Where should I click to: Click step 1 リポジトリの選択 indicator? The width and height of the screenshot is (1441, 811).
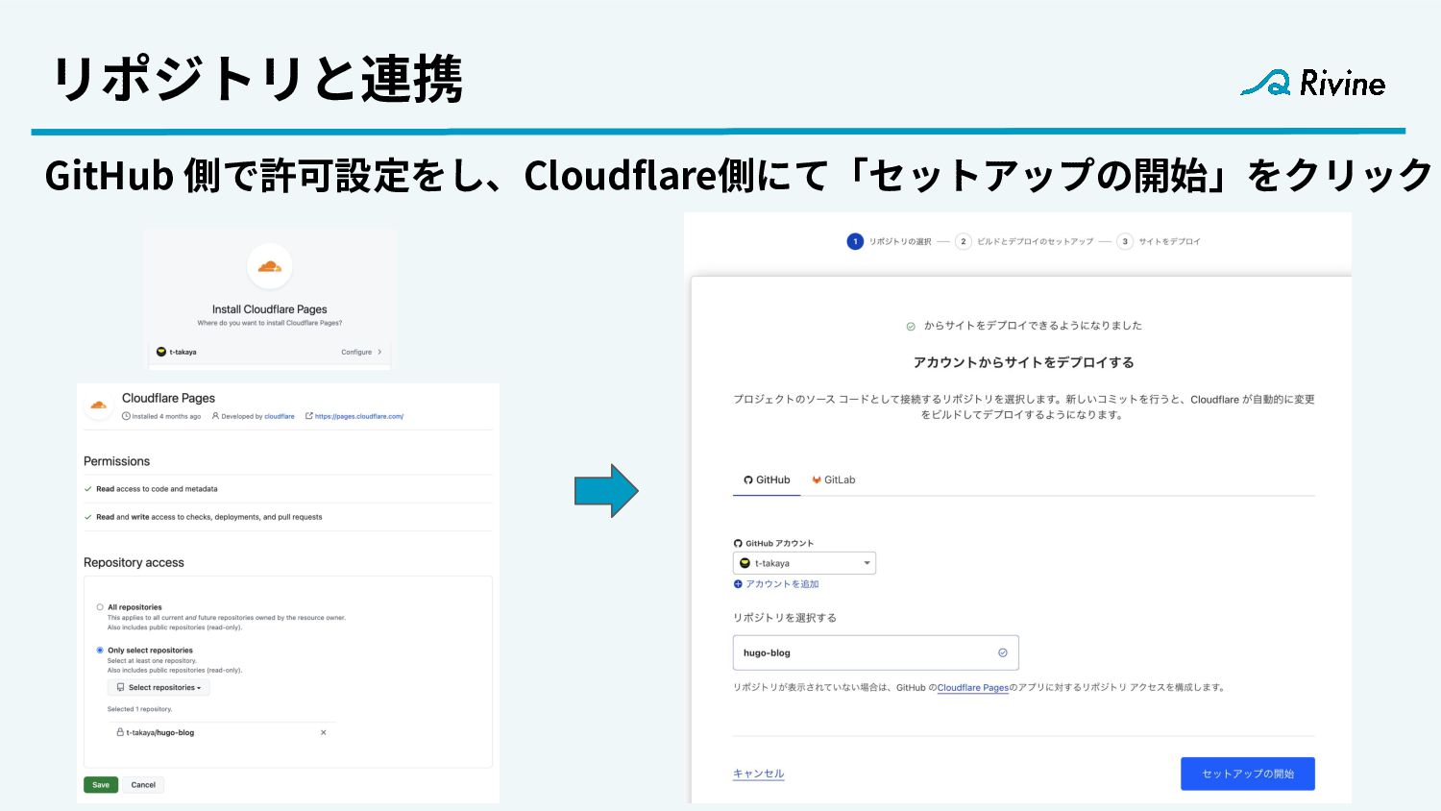(x=890, y=241)
